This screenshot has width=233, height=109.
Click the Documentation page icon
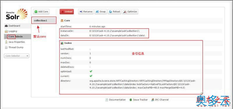[x=107, y=100]
